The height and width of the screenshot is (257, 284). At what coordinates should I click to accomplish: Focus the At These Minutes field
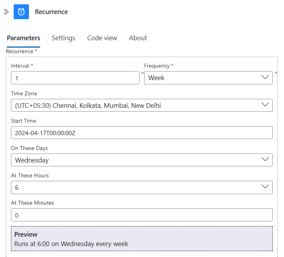tap(141, 215)
